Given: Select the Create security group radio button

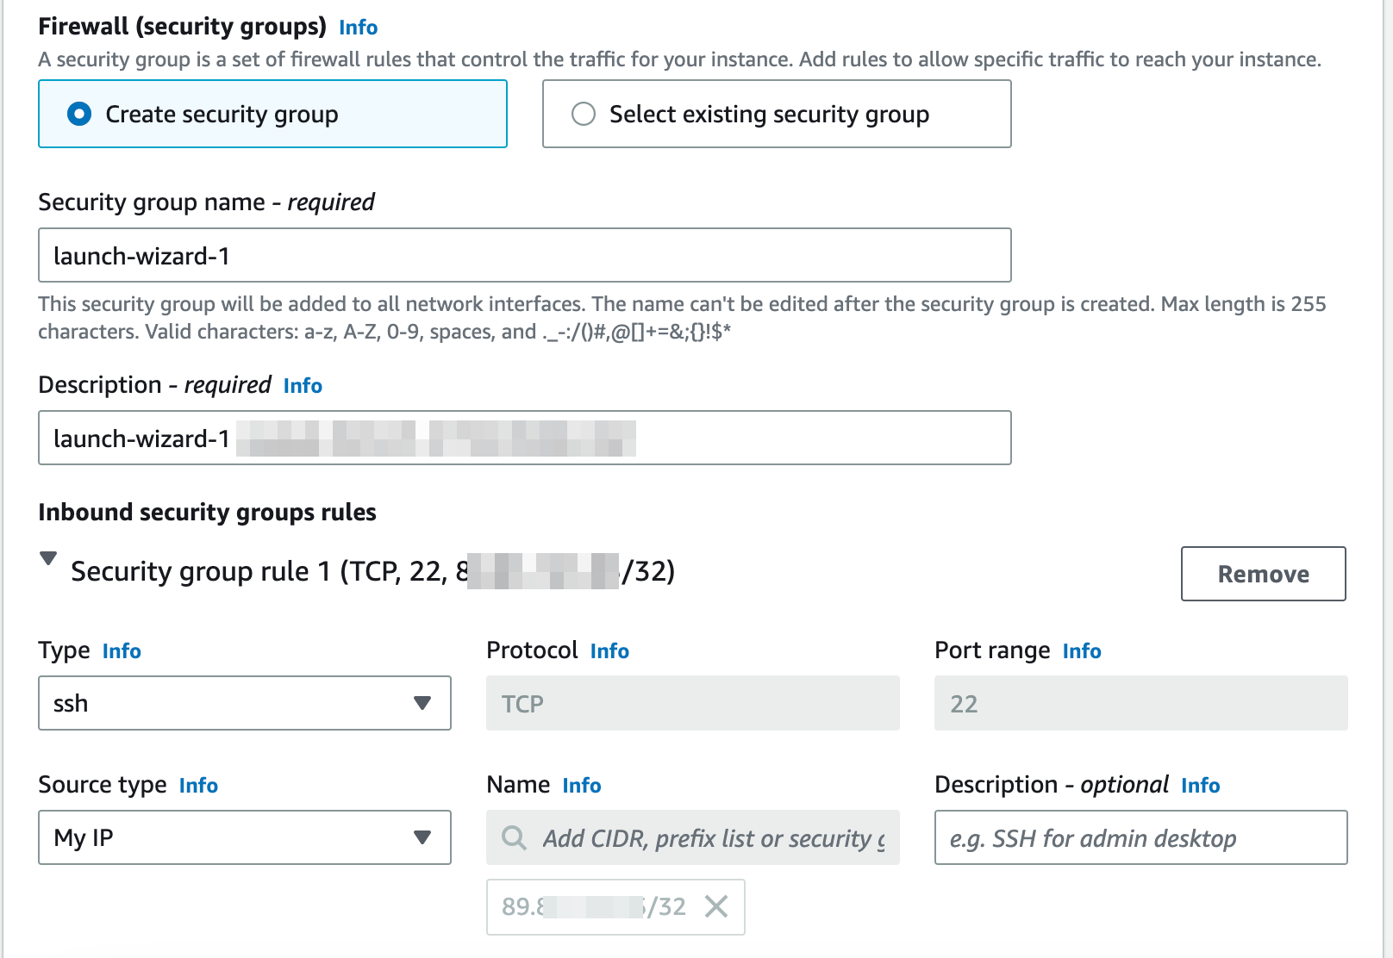Looking at the screenshot, I should pos(79,113).
